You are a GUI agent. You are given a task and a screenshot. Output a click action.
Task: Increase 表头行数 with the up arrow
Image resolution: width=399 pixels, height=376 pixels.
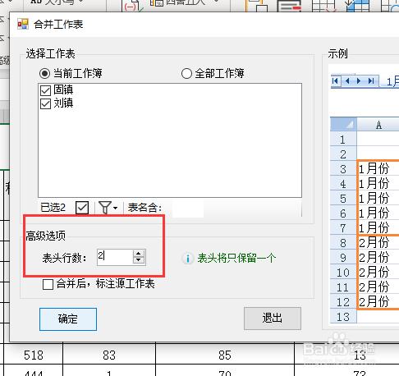139,254
